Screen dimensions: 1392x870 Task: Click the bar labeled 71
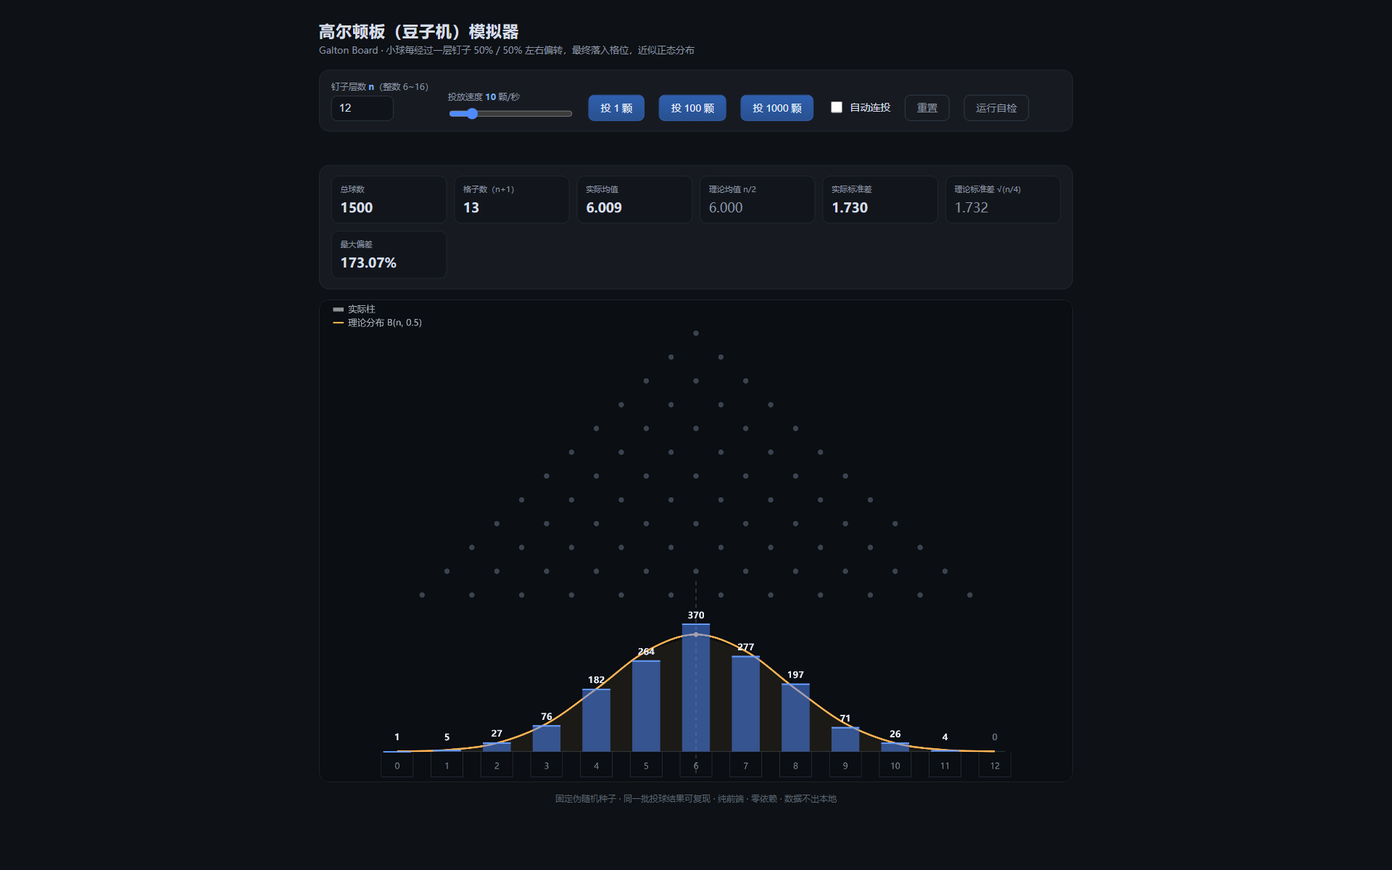tap(845, 739)
